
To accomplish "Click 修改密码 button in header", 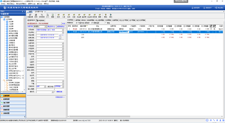I will [195, 8].
